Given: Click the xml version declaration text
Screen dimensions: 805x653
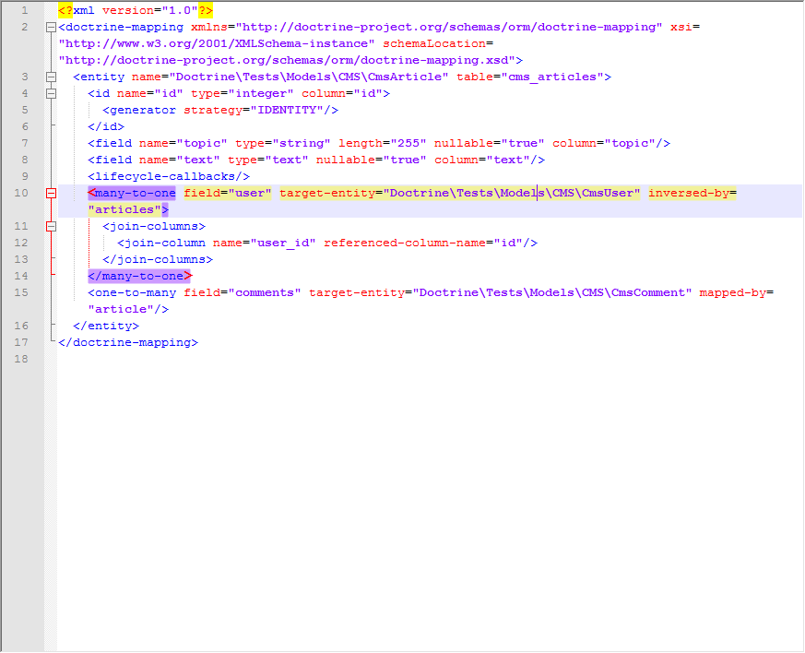Looking at the screenshot, I should [x=136, y=10].
